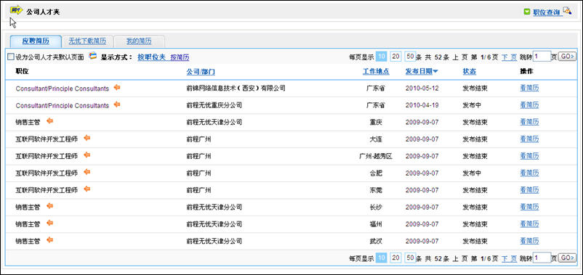Switch to the 应聘简历 tab

(x=36, y=41)
